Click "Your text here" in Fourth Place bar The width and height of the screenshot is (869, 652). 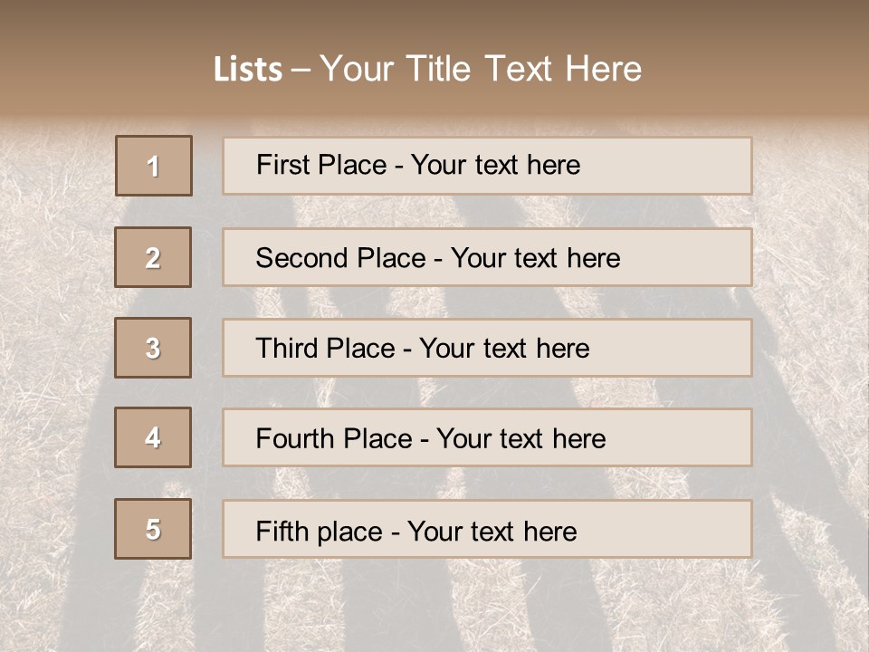[x=520, y=439]
